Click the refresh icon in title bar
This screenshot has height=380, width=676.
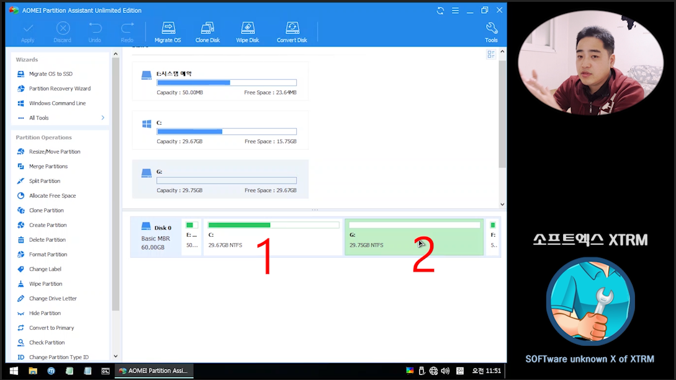[440, 11]
